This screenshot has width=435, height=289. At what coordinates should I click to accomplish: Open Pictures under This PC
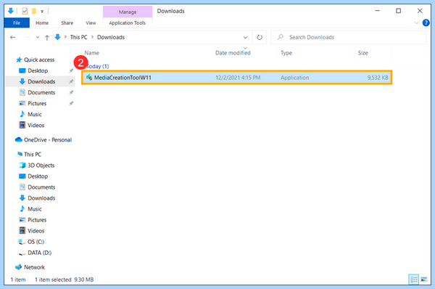[37, 220]
